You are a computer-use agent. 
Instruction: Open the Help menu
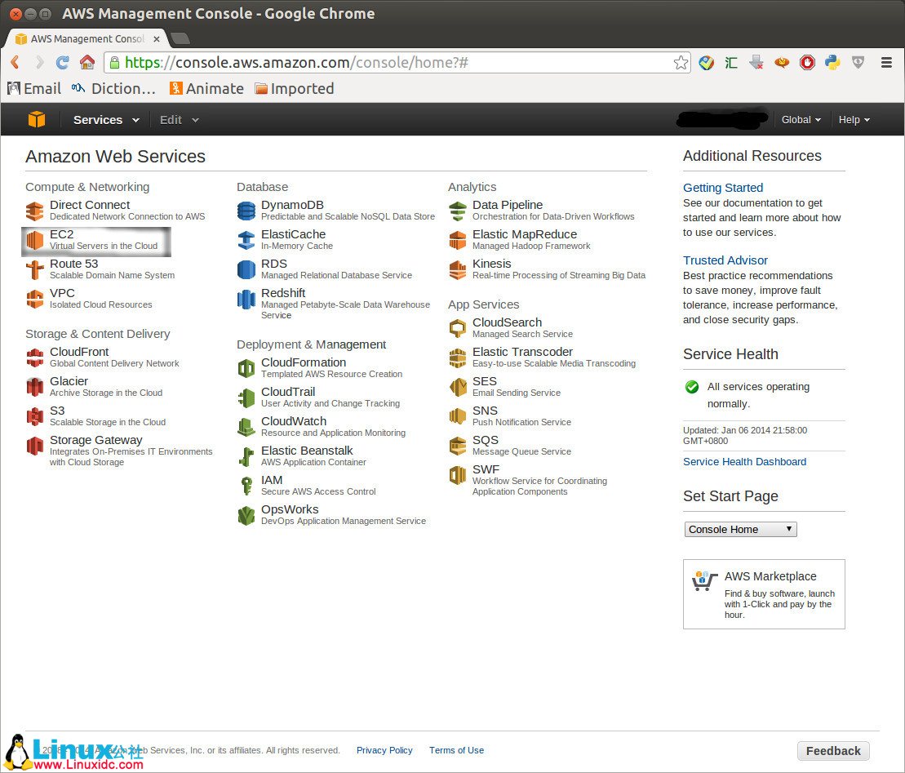click(x=854, y=119)
